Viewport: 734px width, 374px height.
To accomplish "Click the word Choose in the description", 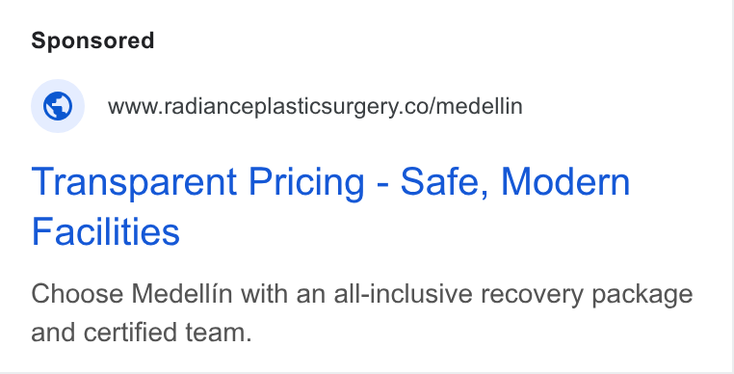I will point(77,294).
